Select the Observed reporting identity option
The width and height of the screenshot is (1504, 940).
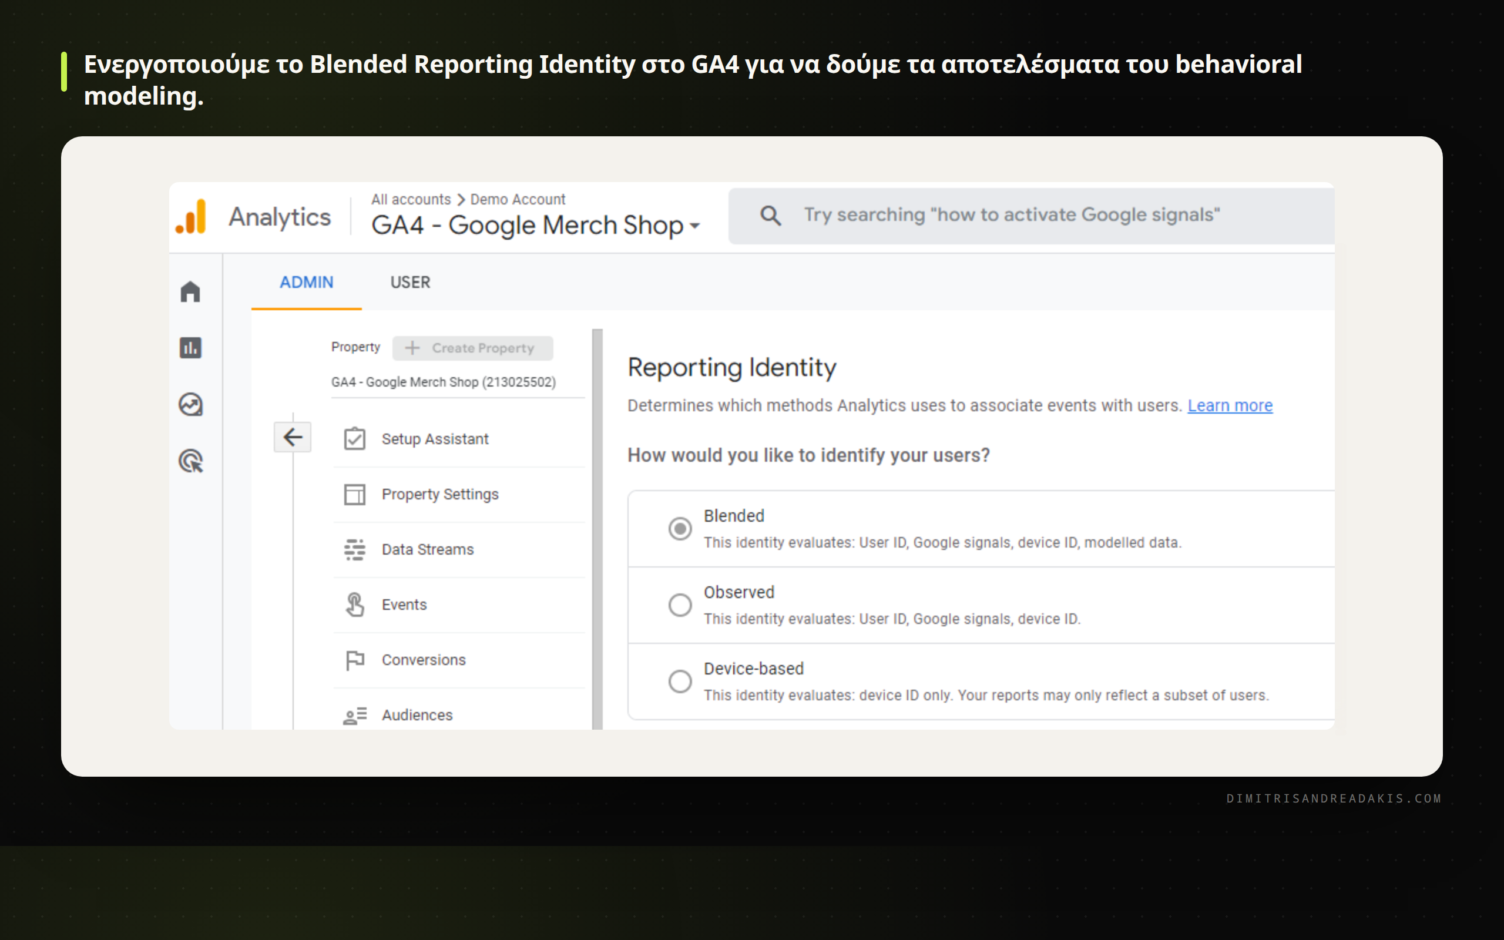click(679, 605)
